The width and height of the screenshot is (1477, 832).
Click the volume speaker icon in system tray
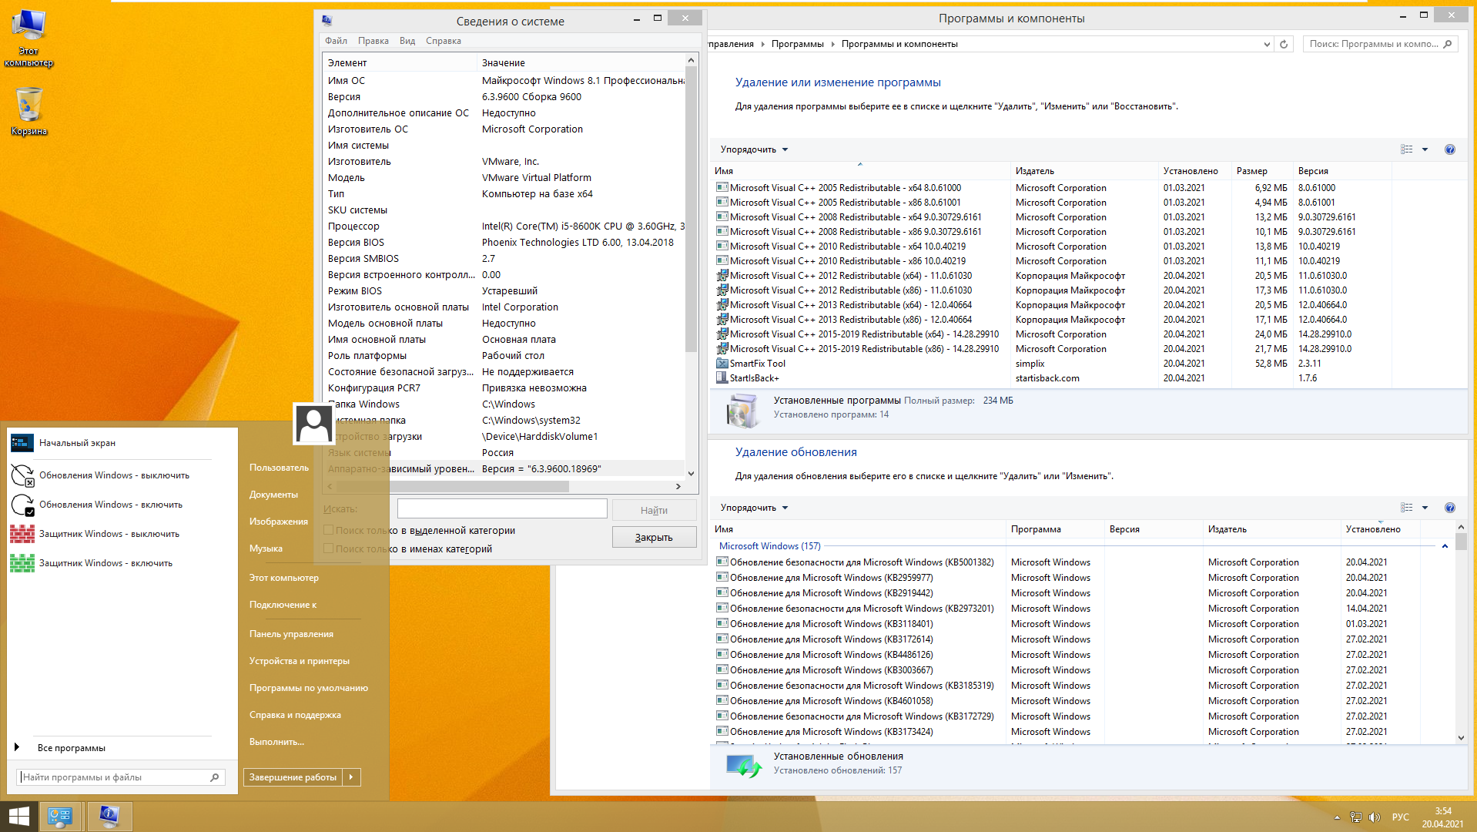coord(1375,817)
